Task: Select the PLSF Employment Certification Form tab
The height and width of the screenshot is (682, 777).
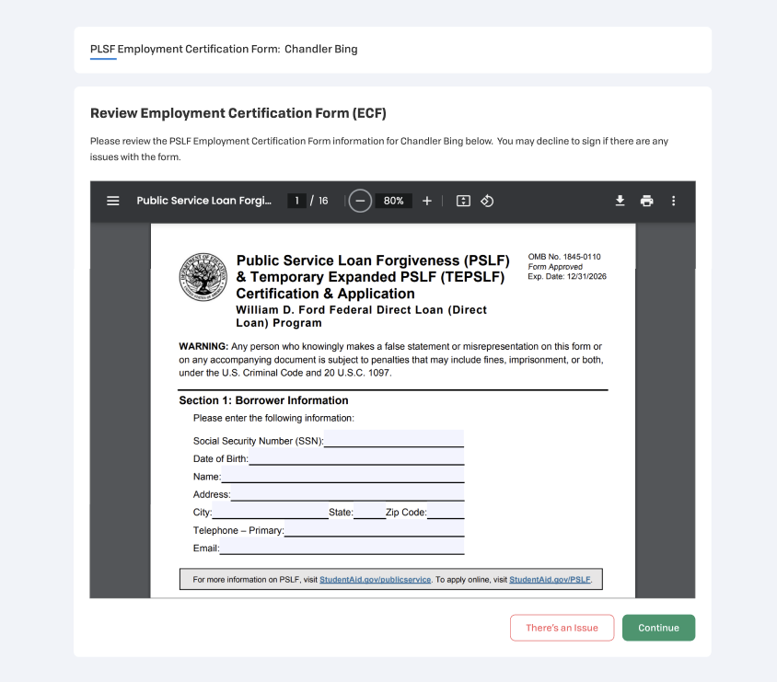Action: (224, 49)
